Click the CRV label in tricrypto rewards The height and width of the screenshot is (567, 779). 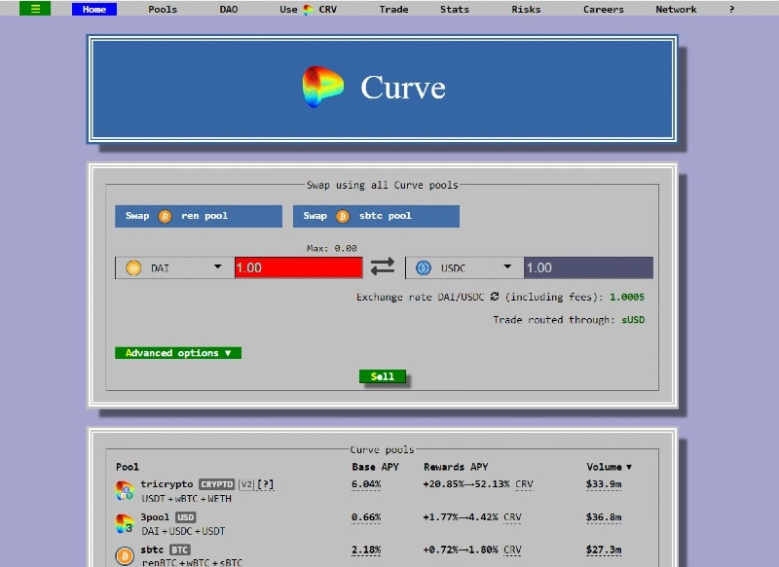tap(524, 484)
